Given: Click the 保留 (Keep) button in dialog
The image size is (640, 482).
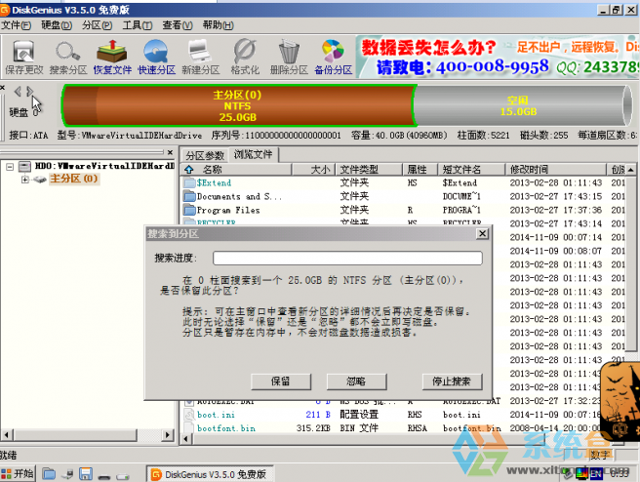Looking at the screenshot, I should click(x=281, y=382).
